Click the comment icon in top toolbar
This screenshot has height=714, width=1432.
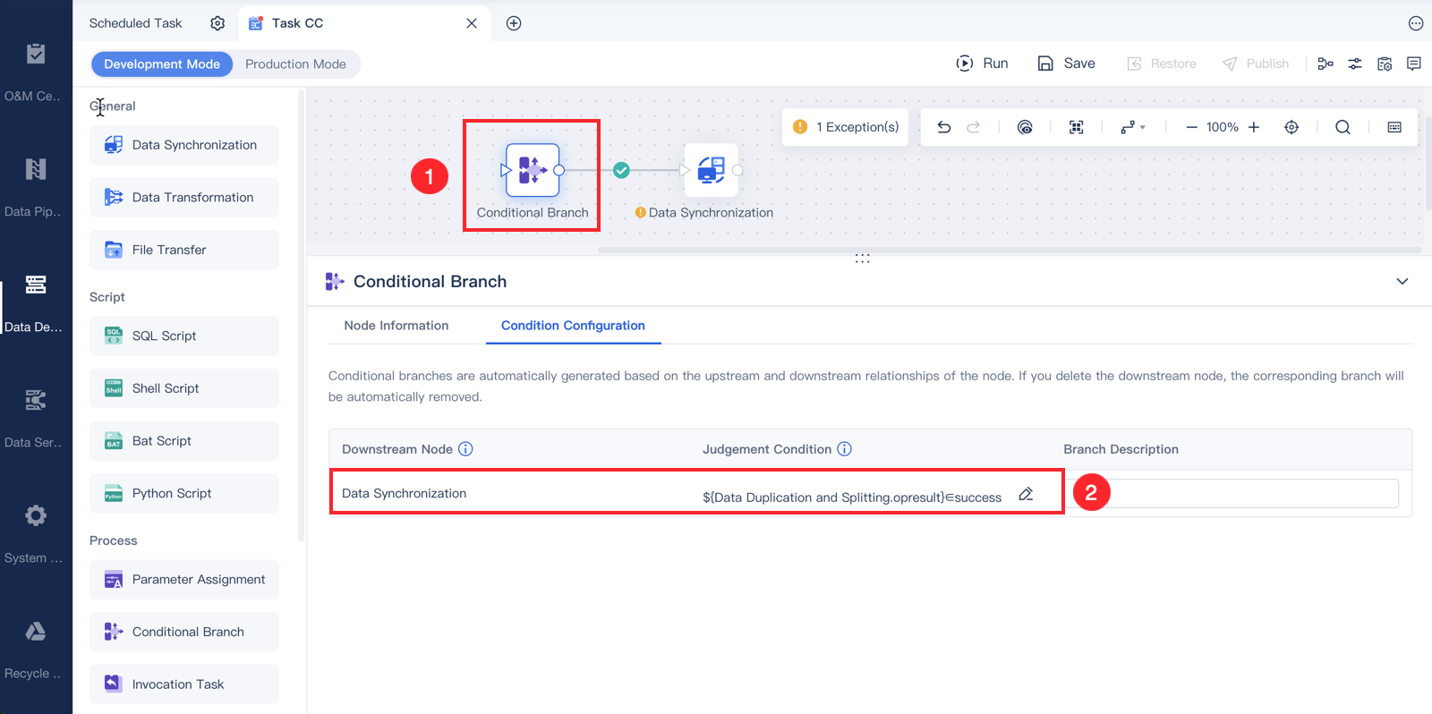coord(1414,64)
